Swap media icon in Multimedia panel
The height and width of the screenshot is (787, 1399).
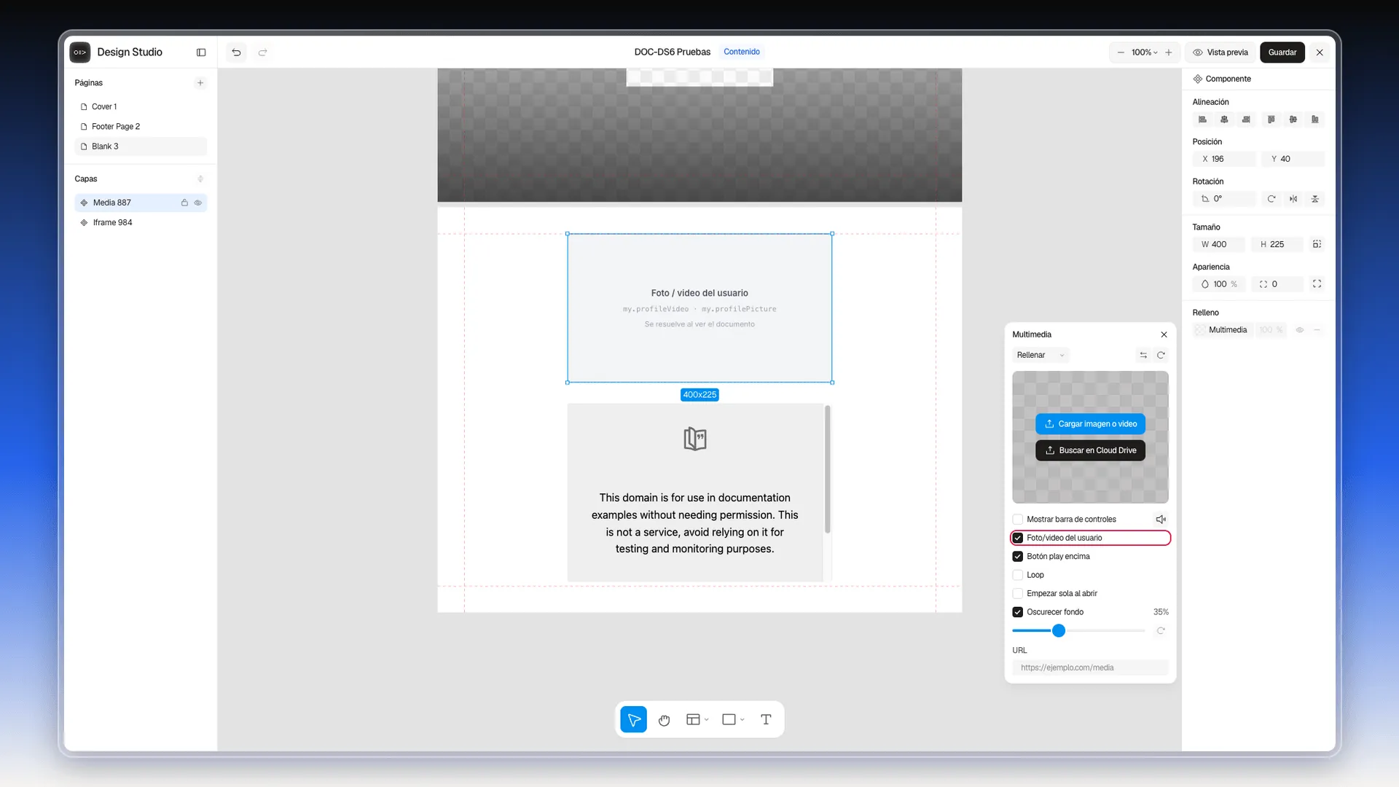tap(1143, 356)
